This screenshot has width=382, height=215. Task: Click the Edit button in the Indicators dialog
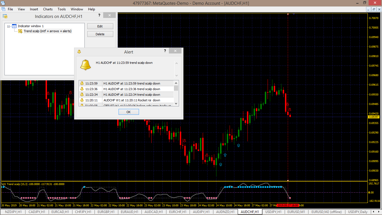[x=100, y=26]
